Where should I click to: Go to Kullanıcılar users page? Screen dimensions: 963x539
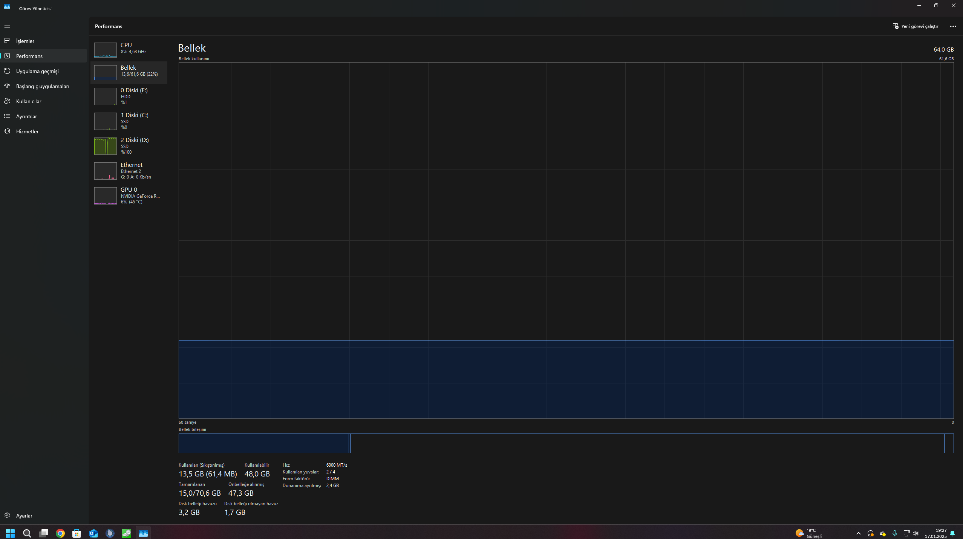click(29, 101)
